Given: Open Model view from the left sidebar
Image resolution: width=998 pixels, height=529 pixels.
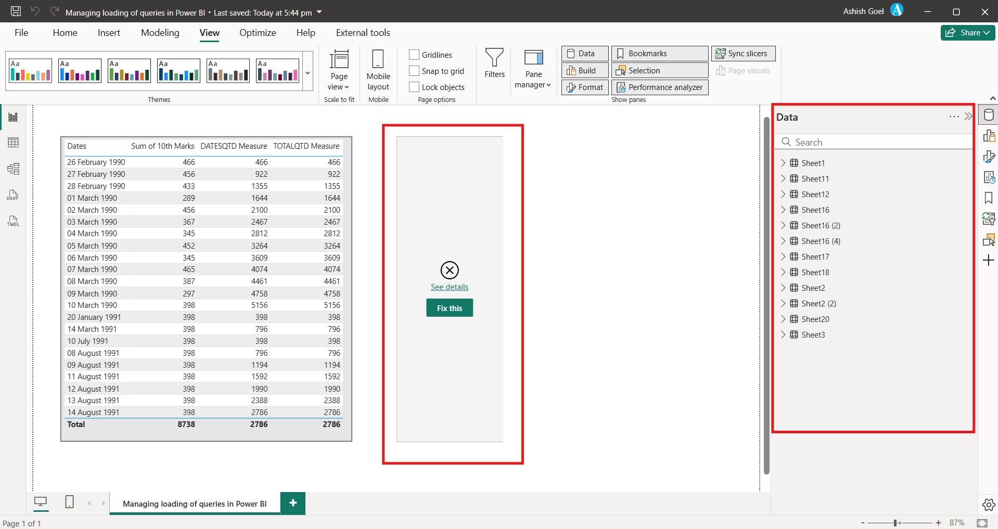Looking at the screenshot, I should click(12, 169).
